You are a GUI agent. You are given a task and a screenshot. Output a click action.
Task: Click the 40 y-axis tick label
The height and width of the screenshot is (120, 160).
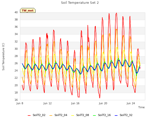click(x=16, y=12)
